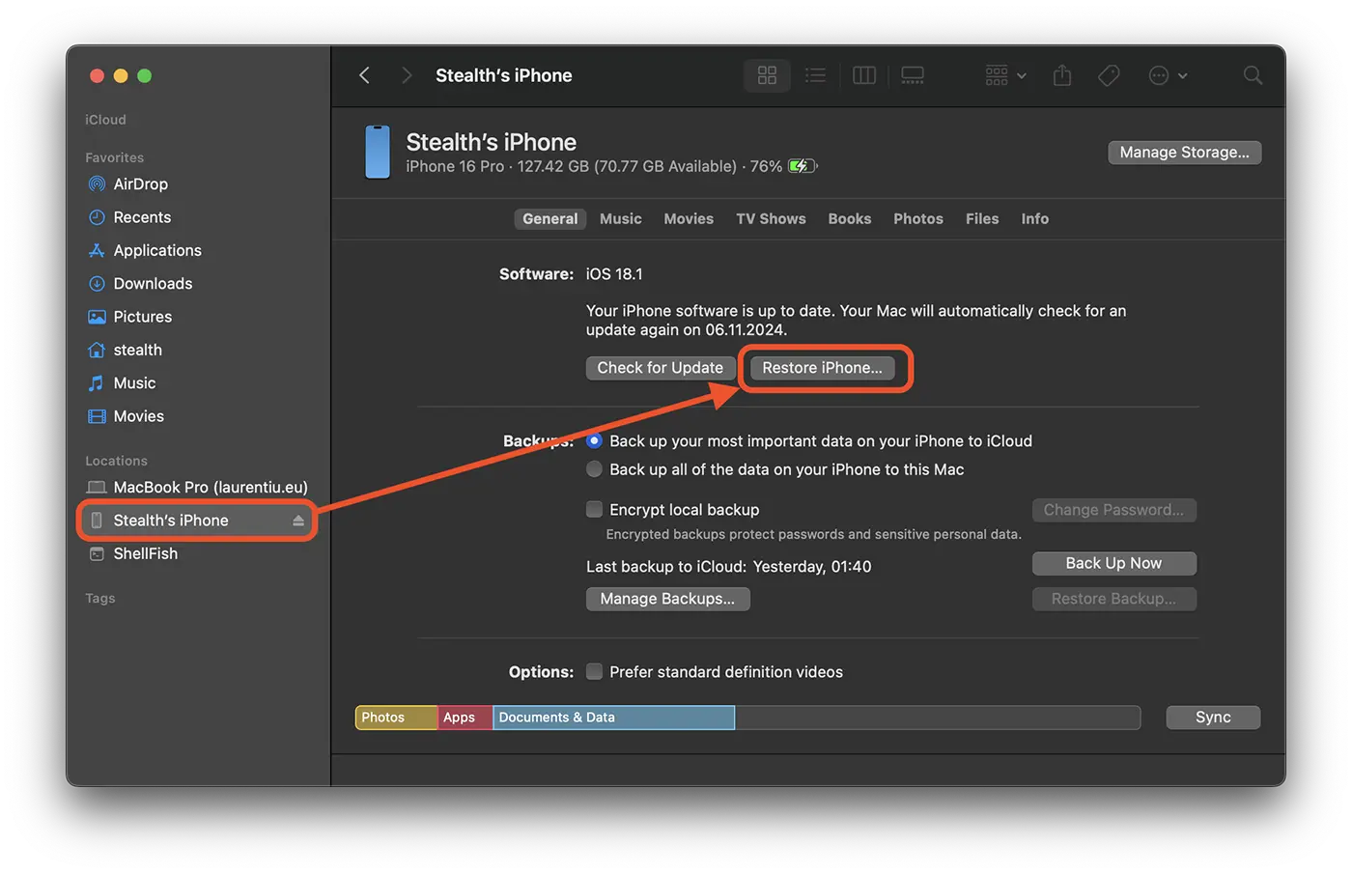Go forward with the right chevron
The height and width of the screenshot is (874, 1352).
407,75
